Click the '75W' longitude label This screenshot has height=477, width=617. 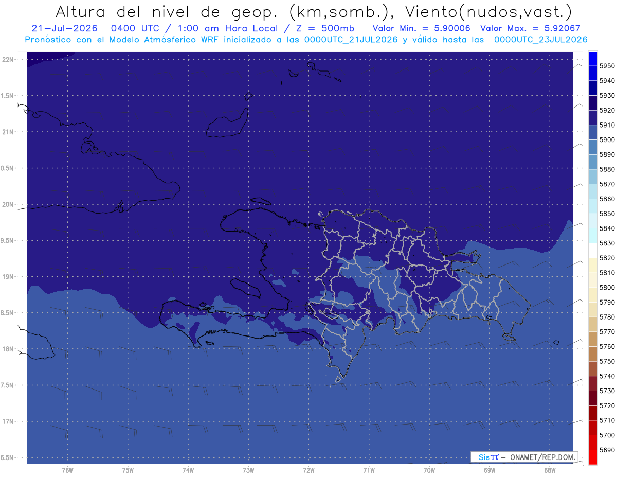click(x=128, y=470)
